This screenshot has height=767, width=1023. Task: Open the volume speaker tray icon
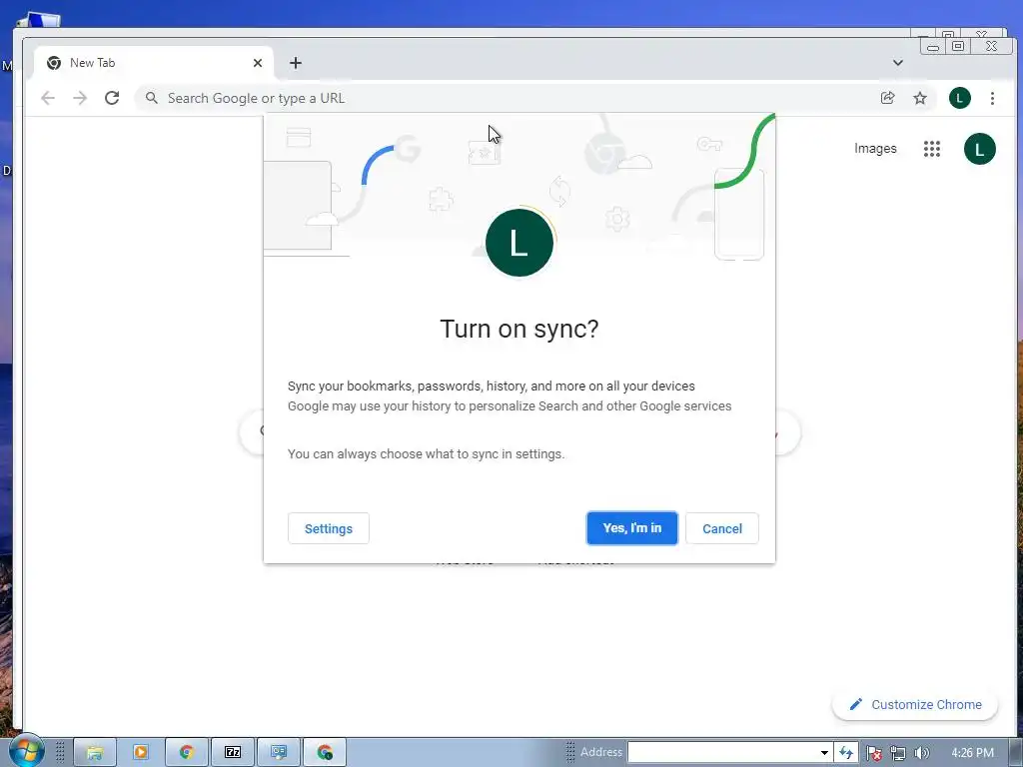coord(921,753)
